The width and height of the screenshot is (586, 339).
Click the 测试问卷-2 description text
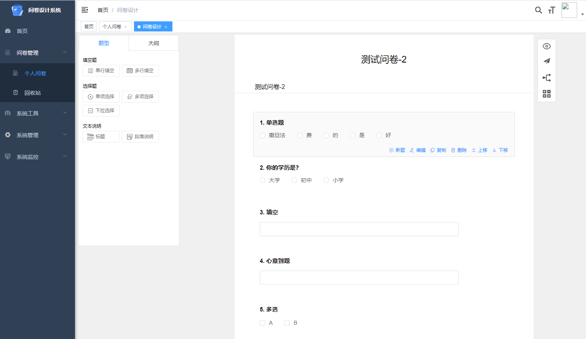click(x=270, y=87)
